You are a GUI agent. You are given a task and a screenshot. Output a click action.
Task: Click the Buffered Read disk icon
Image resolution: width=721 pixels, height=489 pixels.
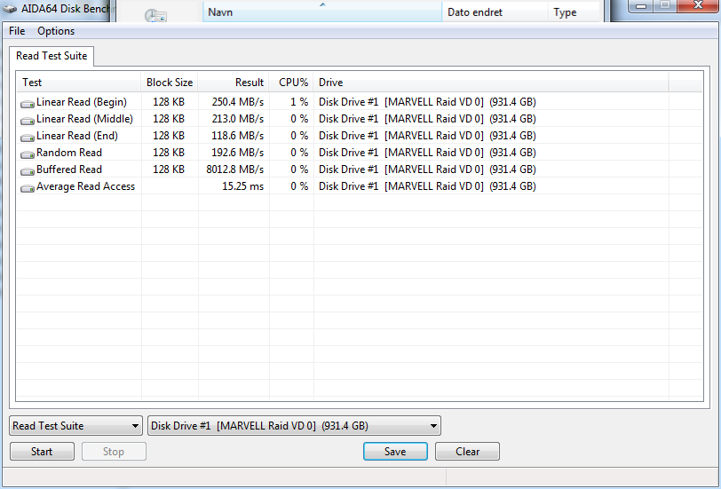pos(28,171)
